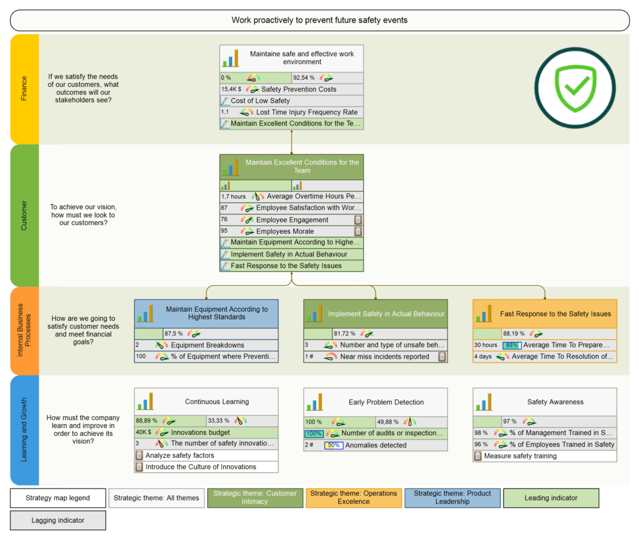Image resolution: width=639 pixels, height=539 pixels.
Task: Click the bar chart icon in Continuous Learning
Action: click(x=146, y=401)
